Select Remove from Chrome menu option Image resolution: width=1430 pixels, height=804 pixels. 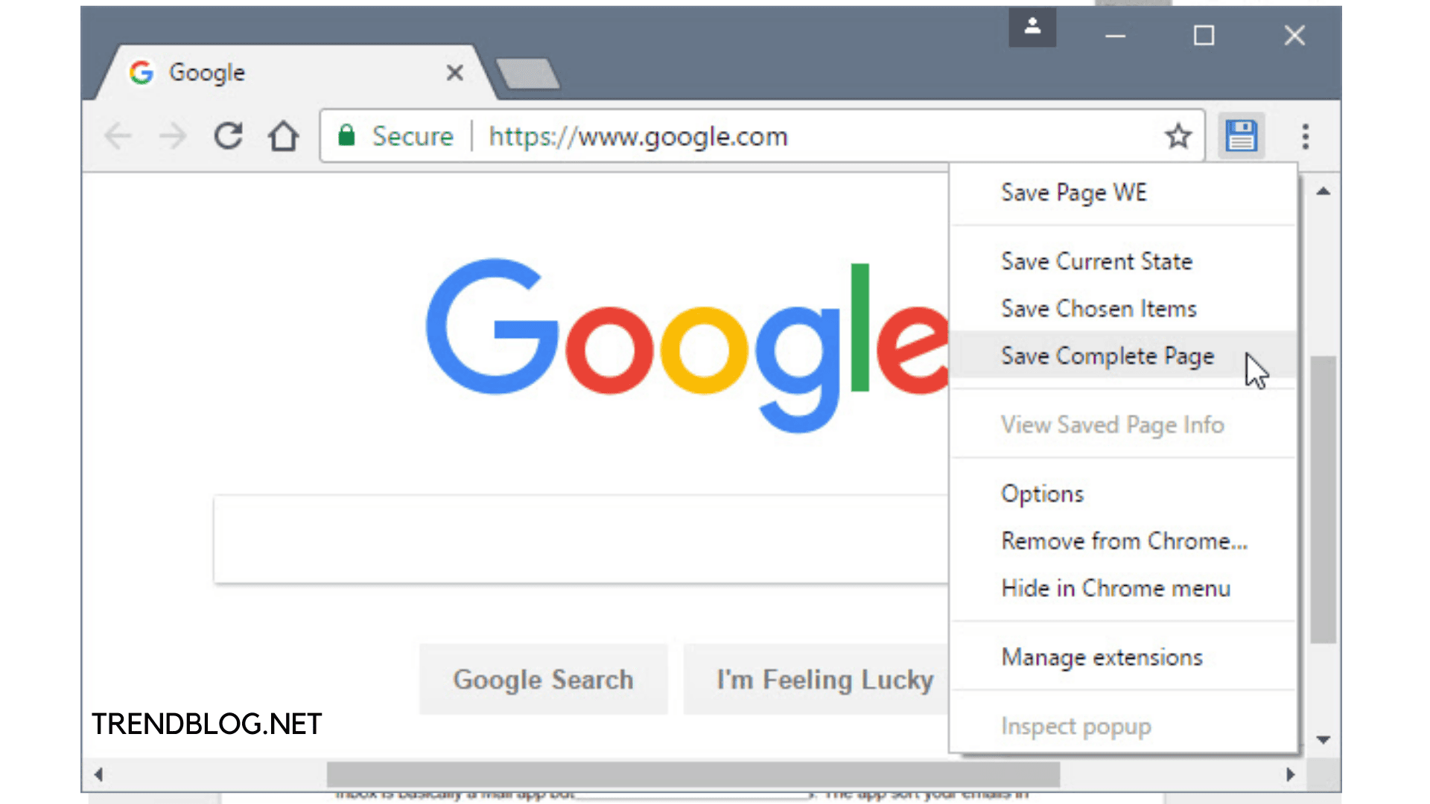click(1125, 541)
